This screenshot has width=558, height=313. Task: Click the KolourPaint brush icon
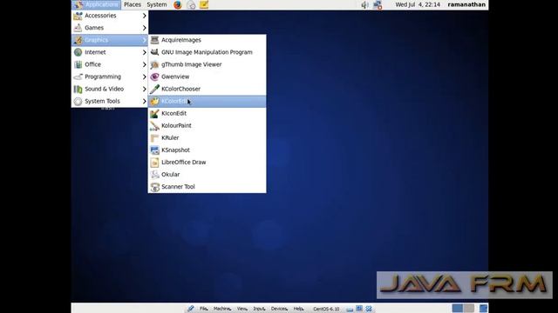pos(154,125)
